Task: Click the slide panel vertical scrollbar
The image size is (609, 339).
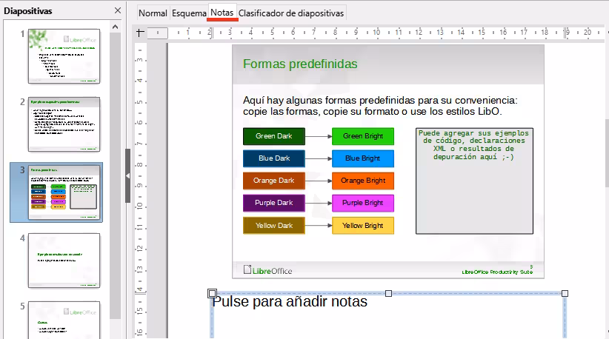Action: [x=115, y=175]
